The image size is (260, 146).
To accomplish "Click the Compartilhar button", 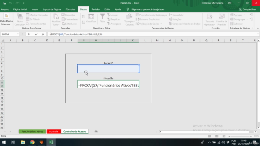I will click(247, 9).
